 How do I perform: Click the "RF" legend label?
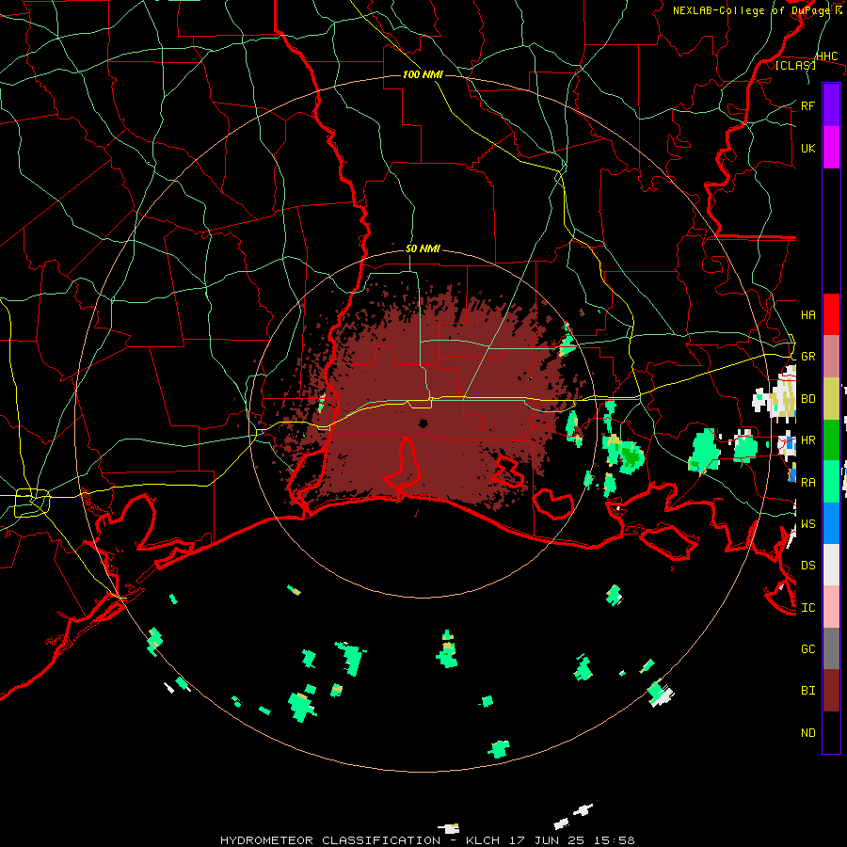[x=807, y=105]
